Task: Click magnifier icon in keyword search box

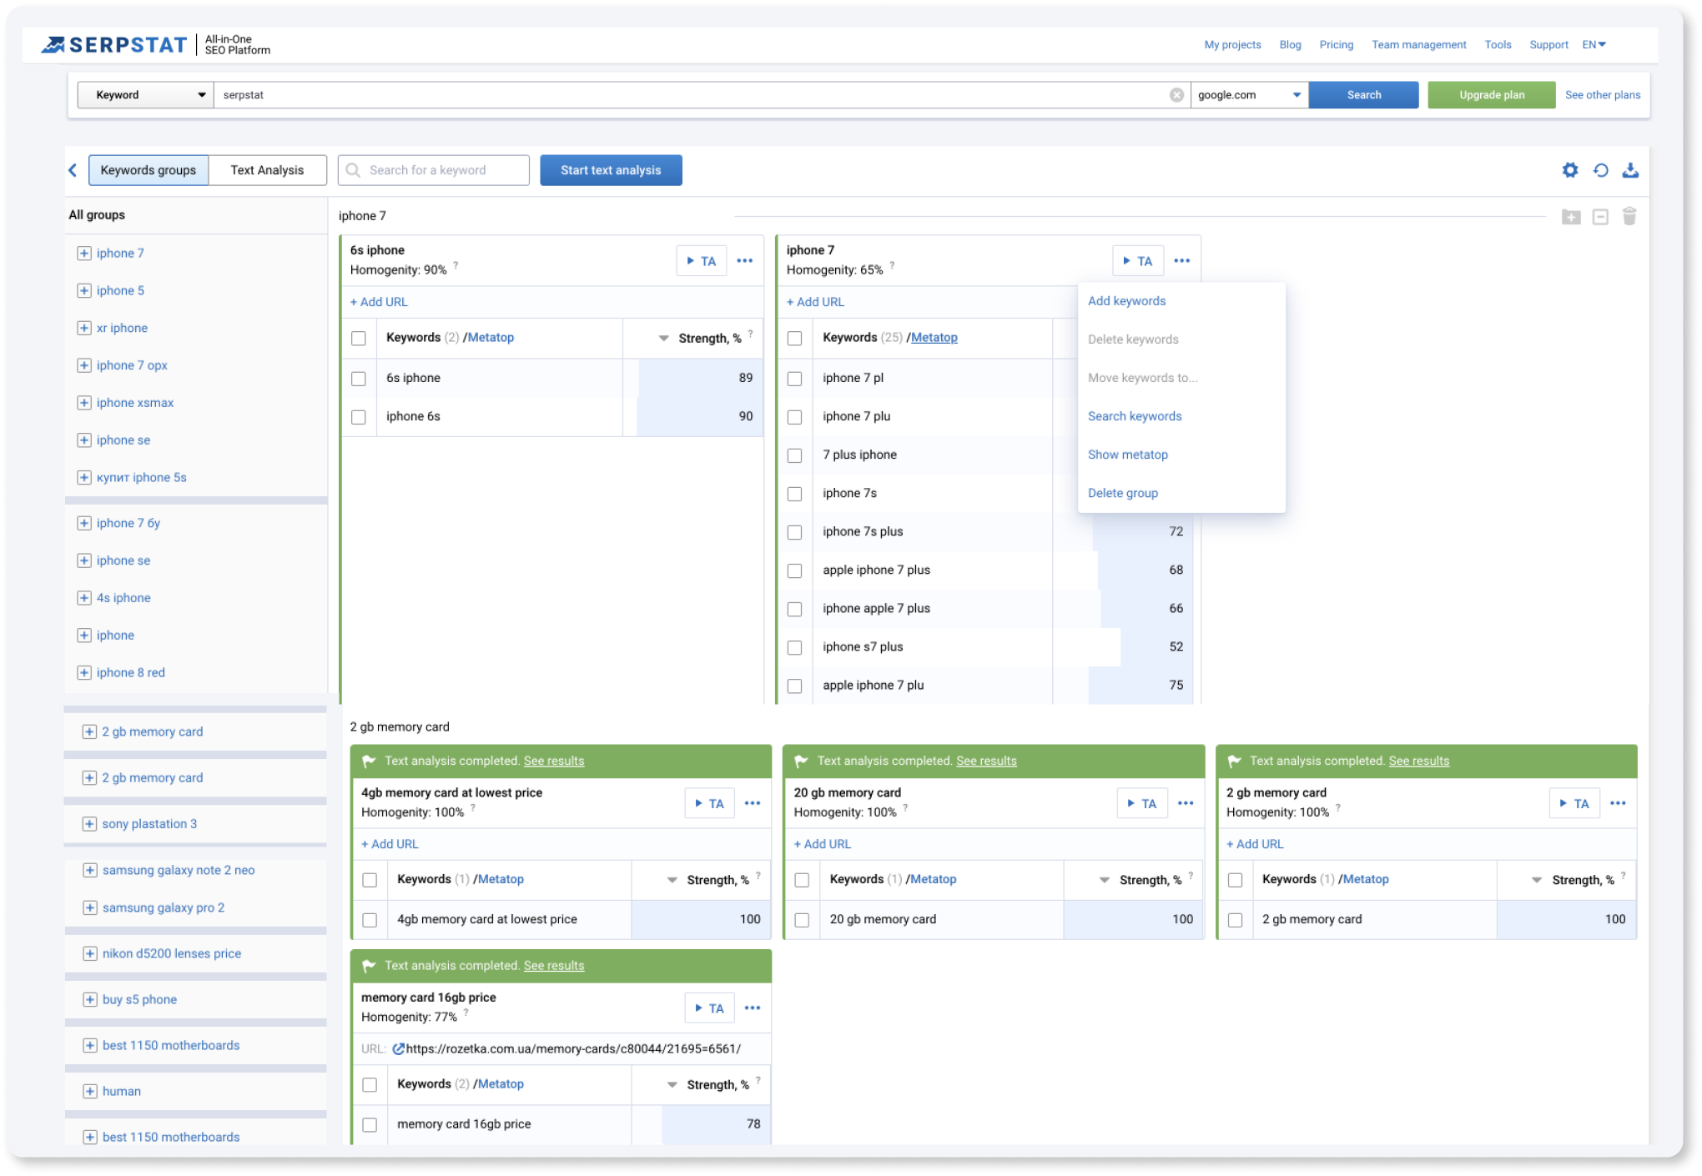Action: click(x=353, y=170)
